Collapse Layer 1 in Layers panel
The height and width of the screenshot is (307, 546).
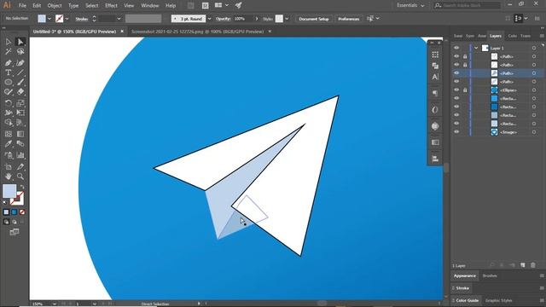(x=476, y=48)
